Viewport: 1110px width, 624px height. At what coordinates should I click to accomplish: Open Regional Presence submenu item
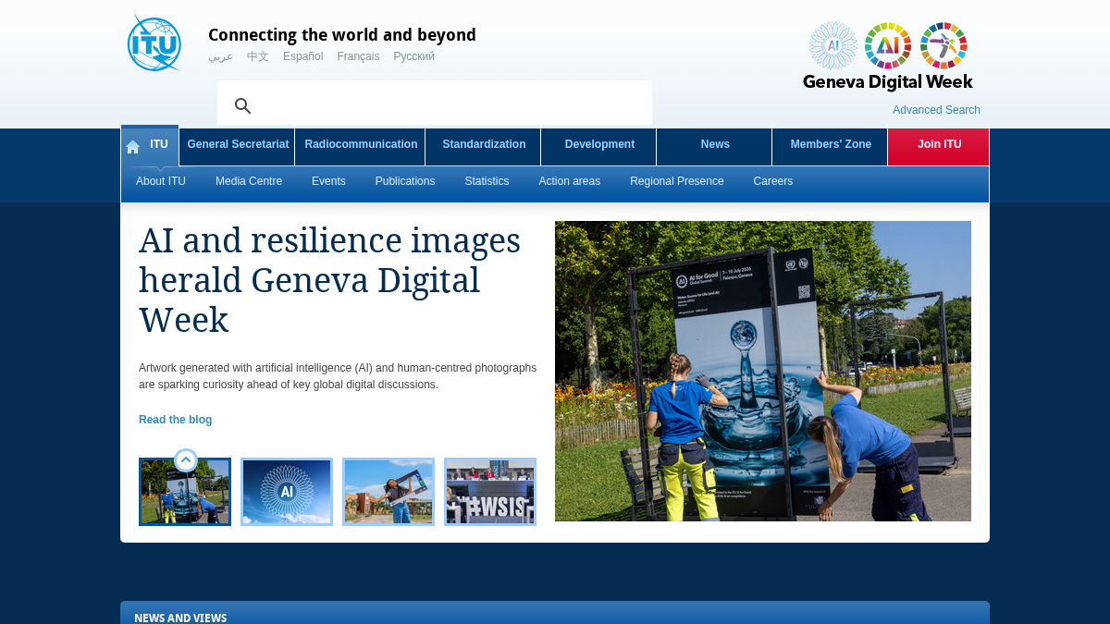[677, 181]
